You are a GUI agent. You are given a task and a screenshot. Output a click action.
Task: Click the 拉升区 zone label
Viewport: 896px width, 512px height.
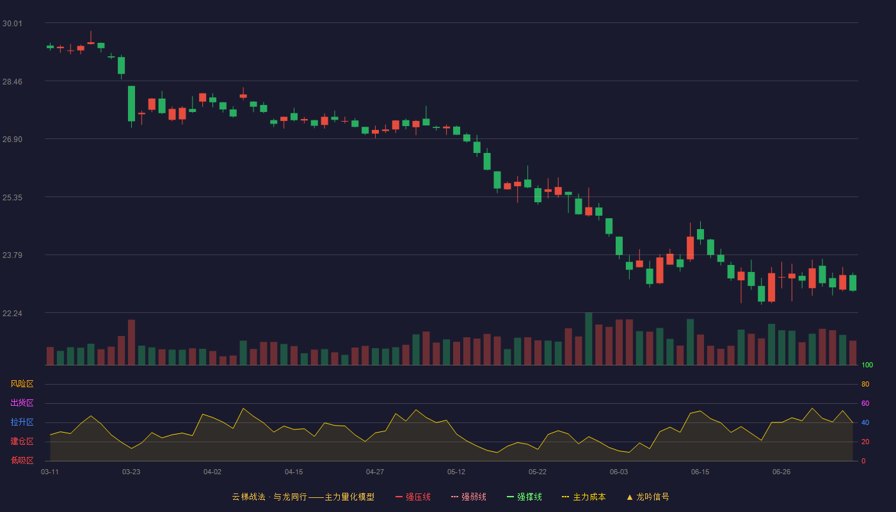(22, 422)
